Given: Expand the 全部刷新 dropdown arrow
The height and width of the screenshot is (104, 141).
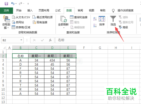Looking at the screenshot, I should click(x=64, y=28).
